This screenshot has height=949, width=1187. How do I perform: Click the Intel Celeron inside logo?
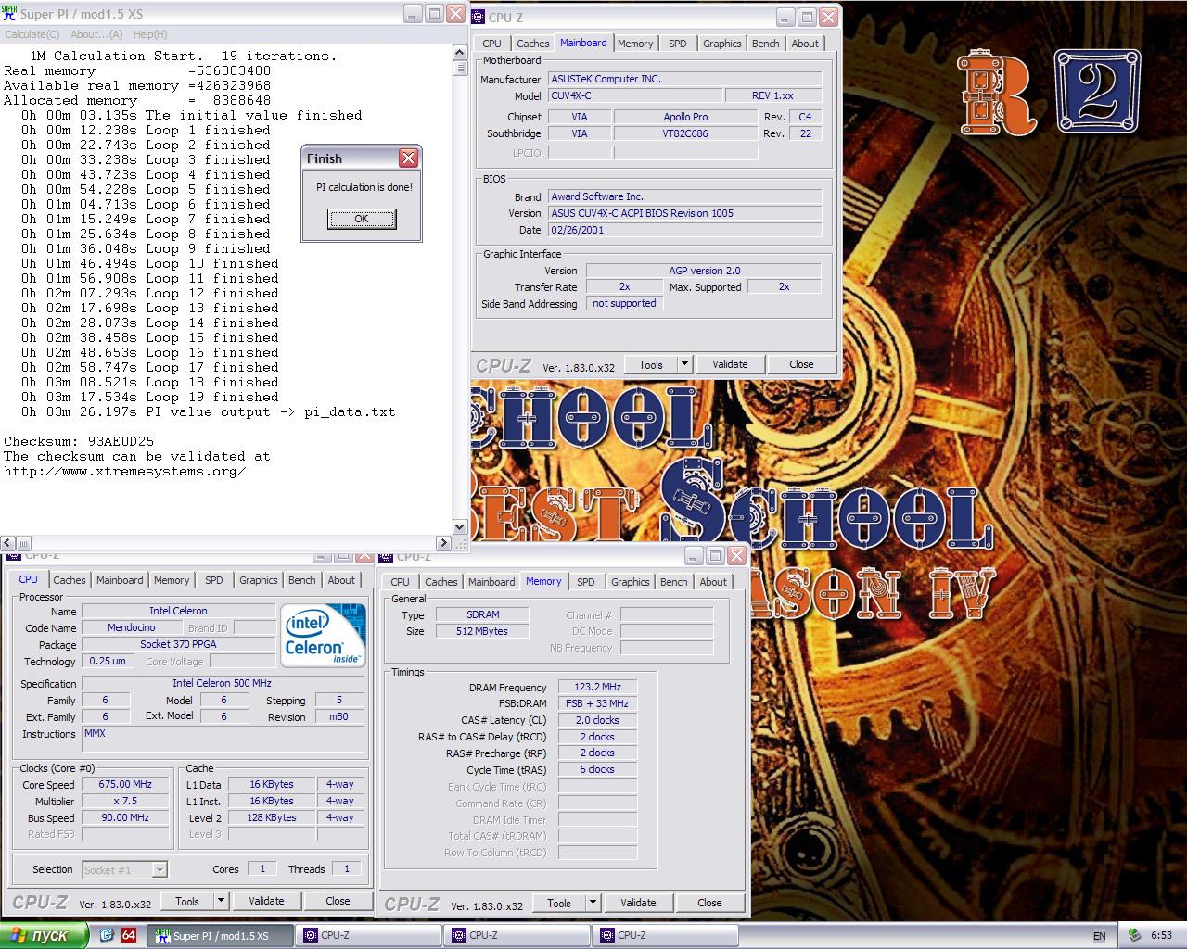tap(323, 635)
